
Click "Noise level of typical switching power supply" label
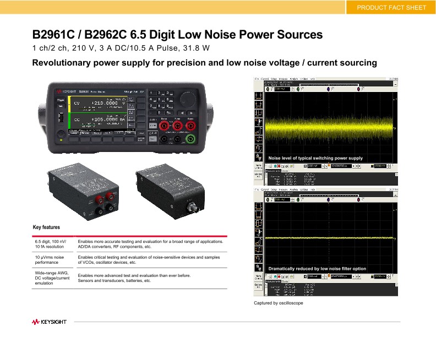(x=315, y=158)
